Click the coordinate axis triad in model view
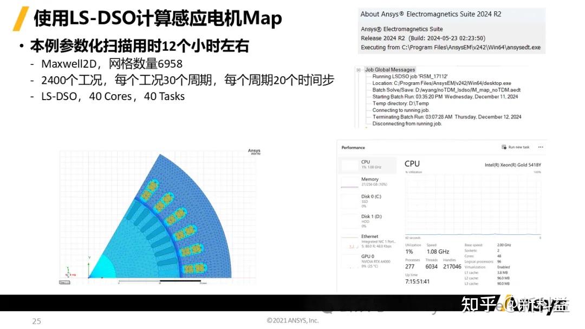 click(x=69, y=273)
